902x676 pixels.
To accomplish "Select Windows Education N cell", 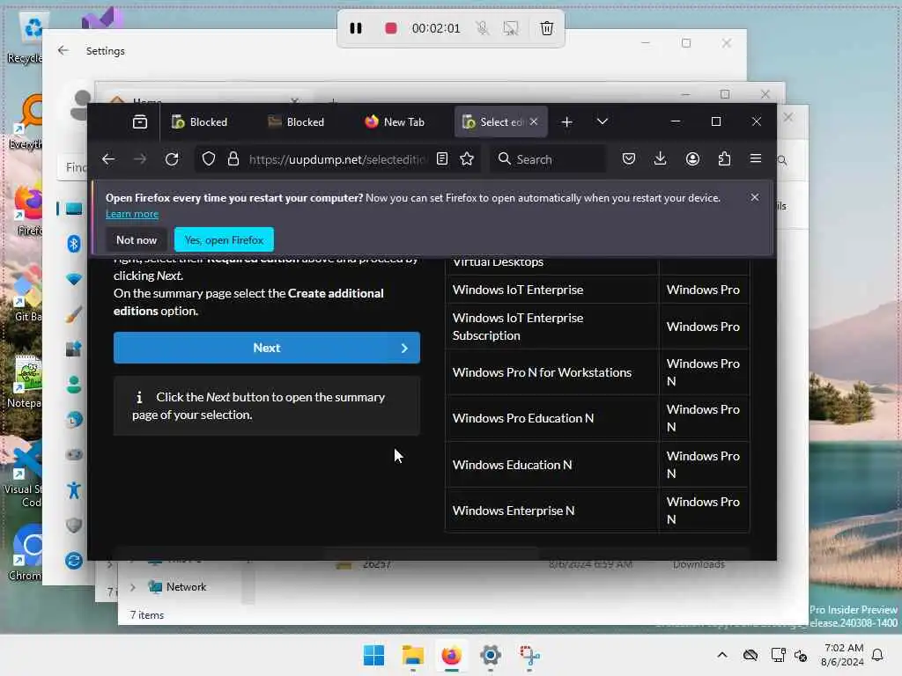I will coord(551,465).
